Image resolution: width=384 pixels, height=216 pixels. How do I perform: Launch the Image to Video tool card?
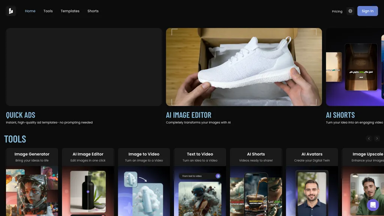point(144,182)
